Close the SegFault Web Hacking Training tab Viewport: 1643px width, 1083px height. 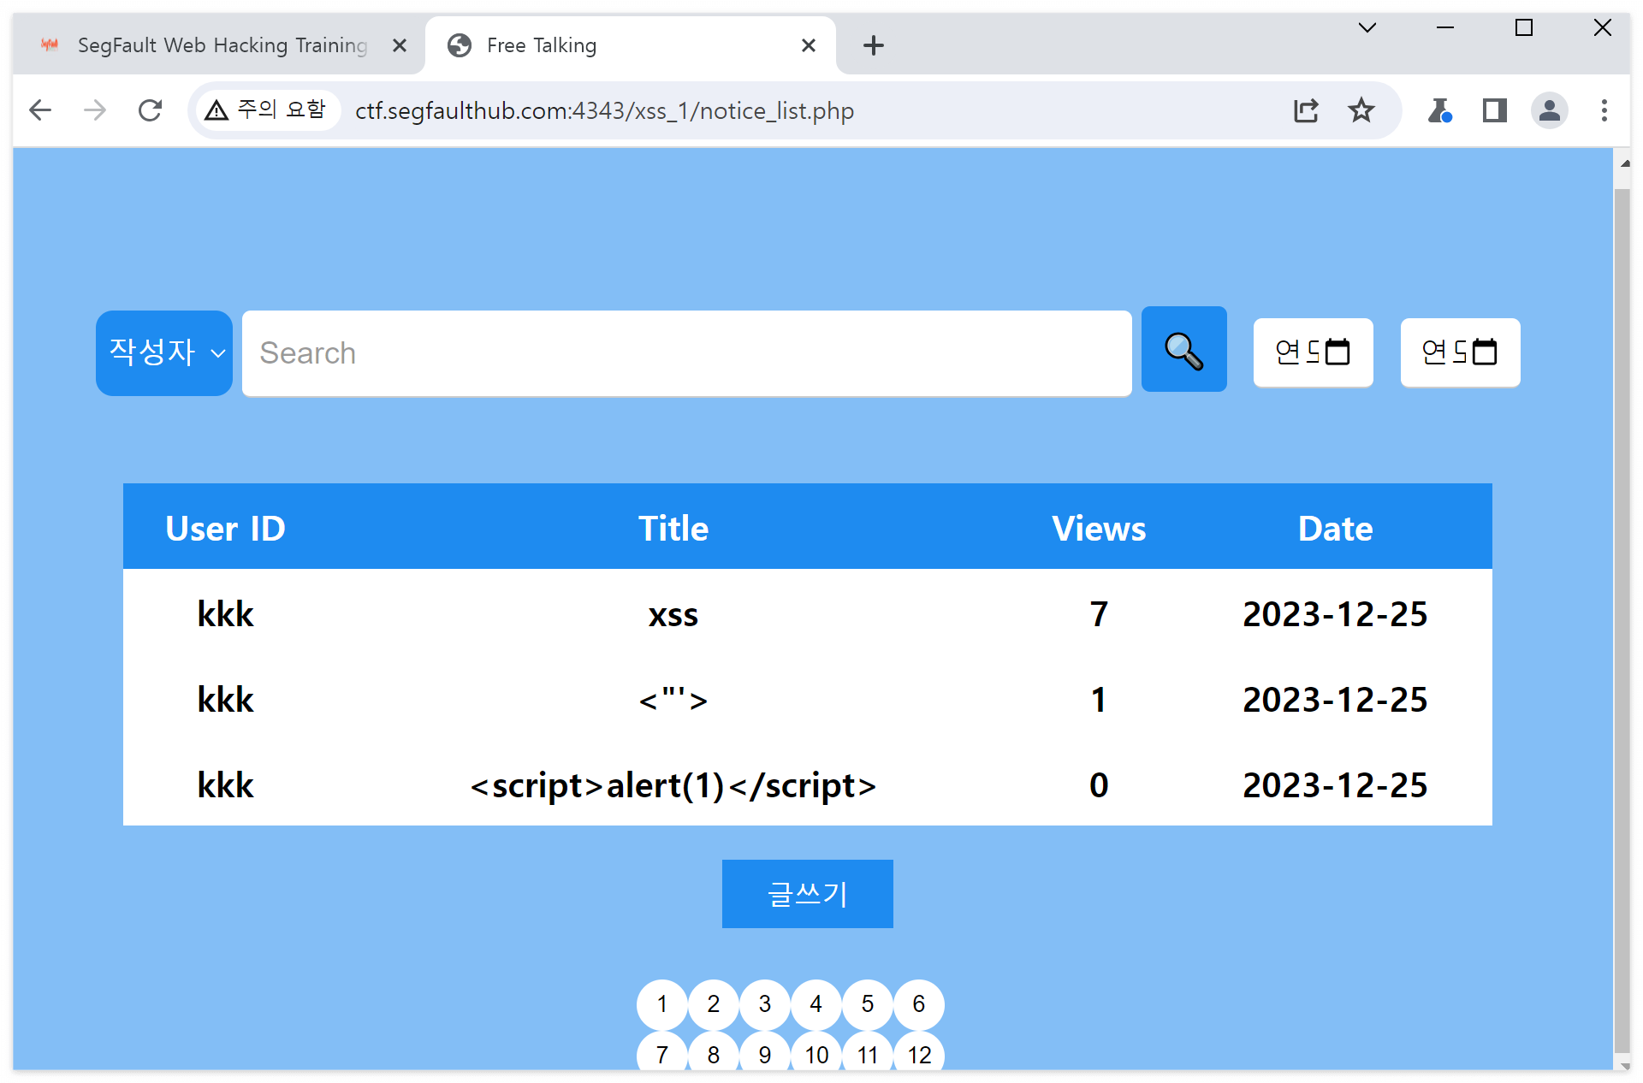399,45
